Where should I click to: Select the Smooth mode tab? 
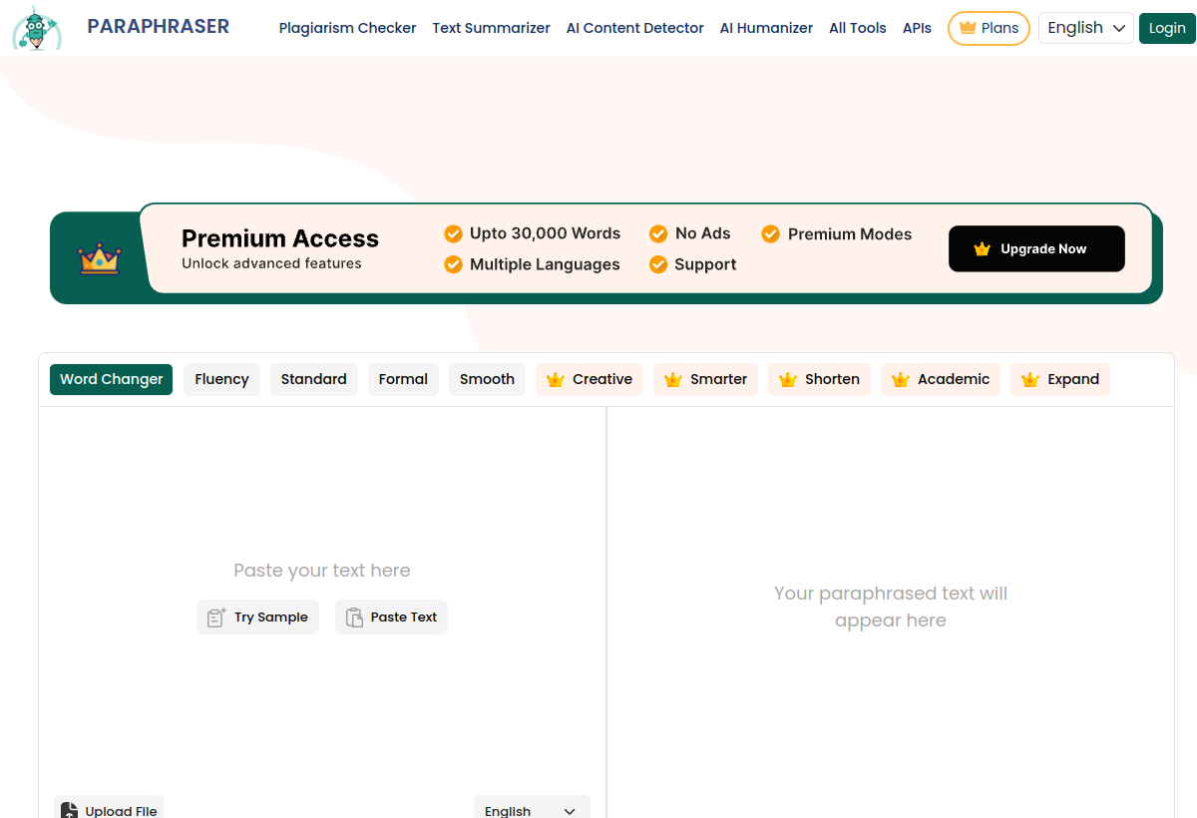487,379
